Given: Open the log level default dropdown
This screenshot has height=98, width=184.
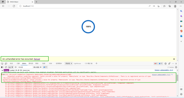Looking at the screenshot, I should pyautogui.click(x=37, y=67).
